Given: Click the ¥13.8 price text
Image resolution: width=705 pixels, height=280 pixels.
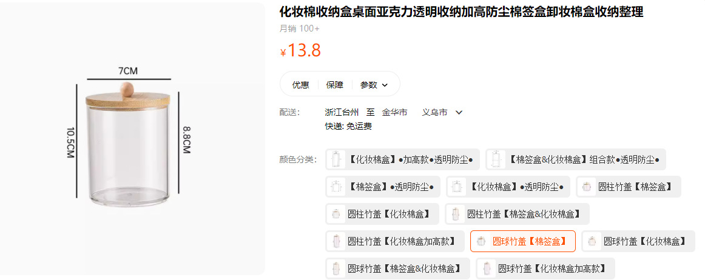Looking at the screenshot, I should click(x=301, y=50).
